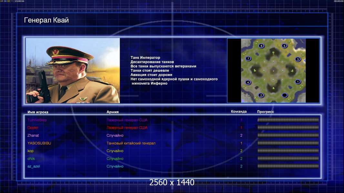Click the kop progress bar
The height and width of the screenshot is (193, 344).
tap(288, 151)
